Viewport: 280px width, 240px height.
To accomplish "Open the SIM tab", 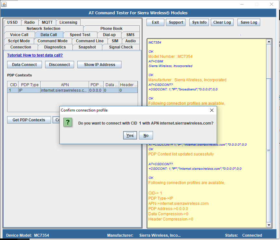I will click(115, 41).
